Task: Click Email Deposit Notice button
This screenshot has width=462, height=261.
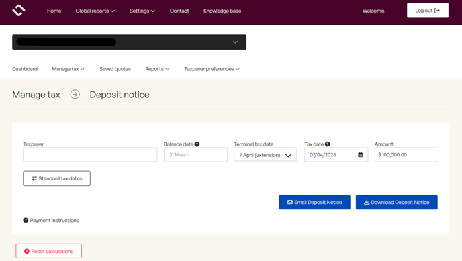Action: coord(315,202)
